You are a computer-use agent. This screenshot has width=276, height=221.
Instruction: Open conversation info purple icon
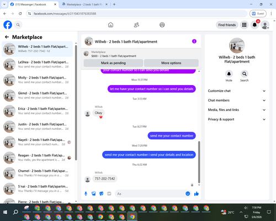194,41
